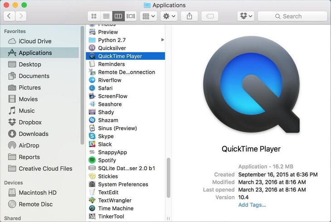Screen dimensions: 331x222
Task: Click the Add Tags... link
Action: point(252,205)
